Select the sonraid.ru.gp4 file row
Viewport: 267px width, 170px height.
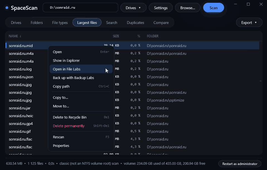[x=132, y=124]
